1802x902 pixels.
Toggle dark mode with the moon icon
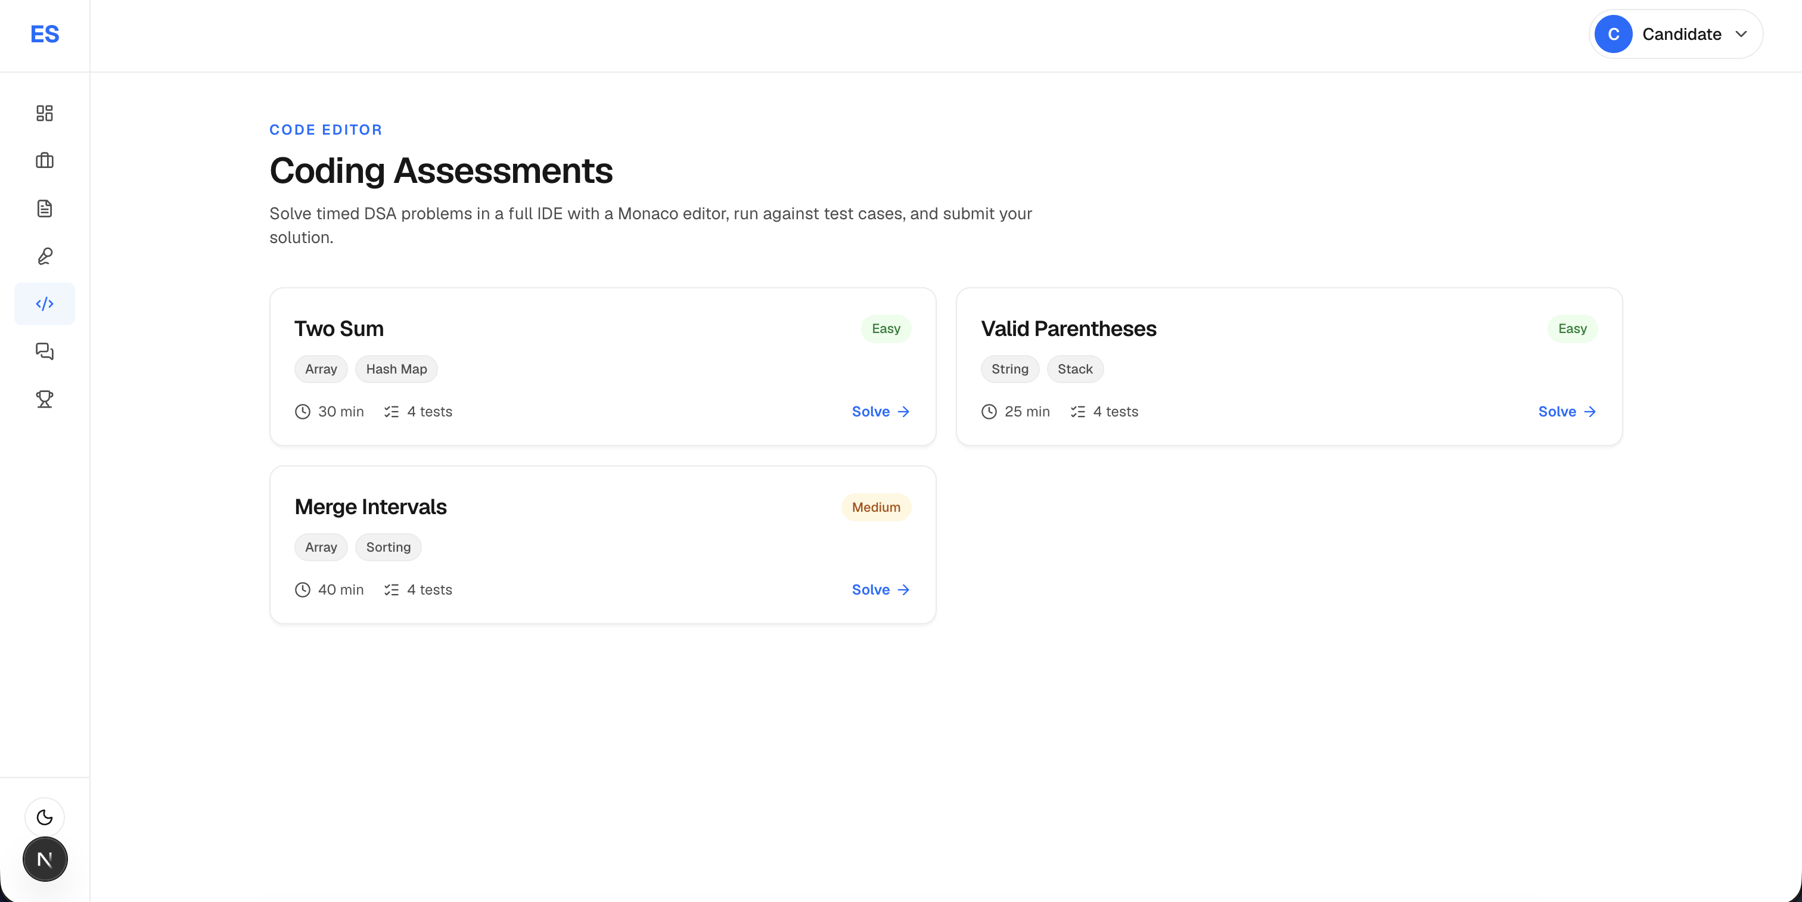tap(45, 817)
